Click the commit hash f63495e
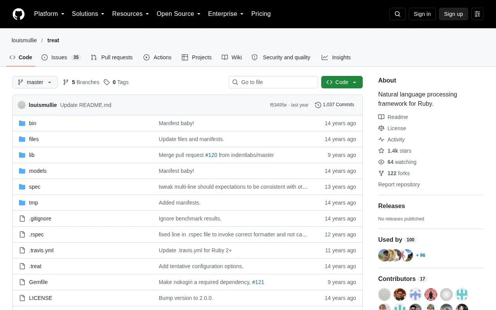Viewport: 496px width, 310px height. [278, 105]
